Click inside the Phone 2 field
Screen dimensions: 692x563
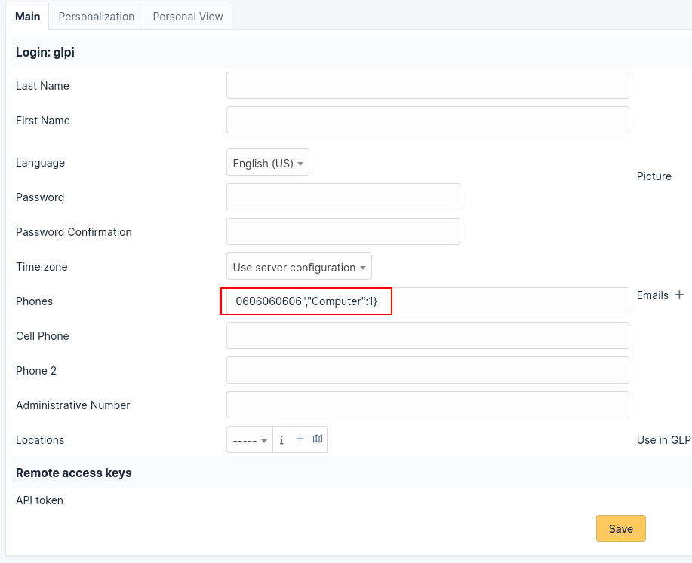tap(427, 370)
